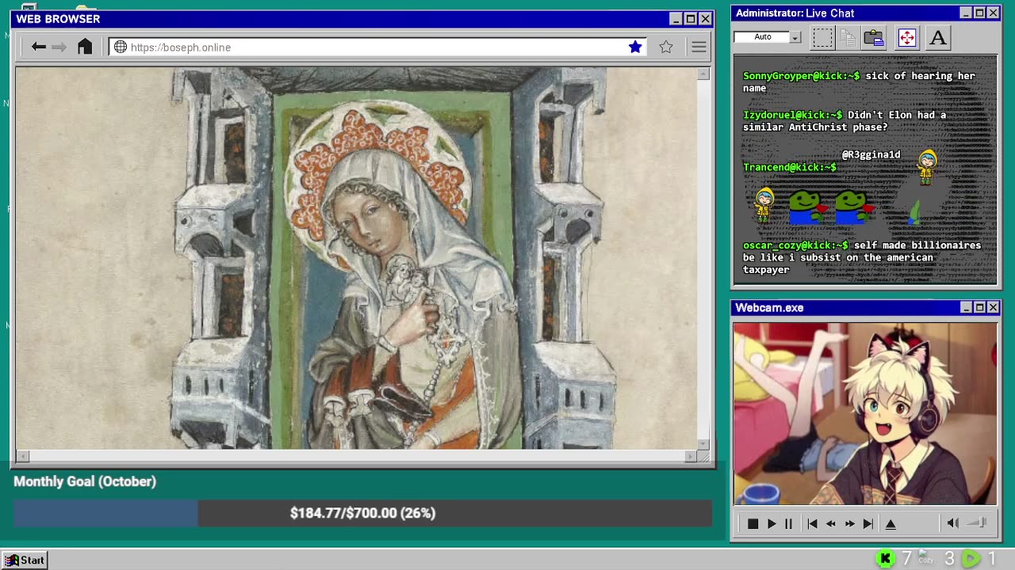
Task: Close the Web Browser window
Action: [x=705, y=19]
